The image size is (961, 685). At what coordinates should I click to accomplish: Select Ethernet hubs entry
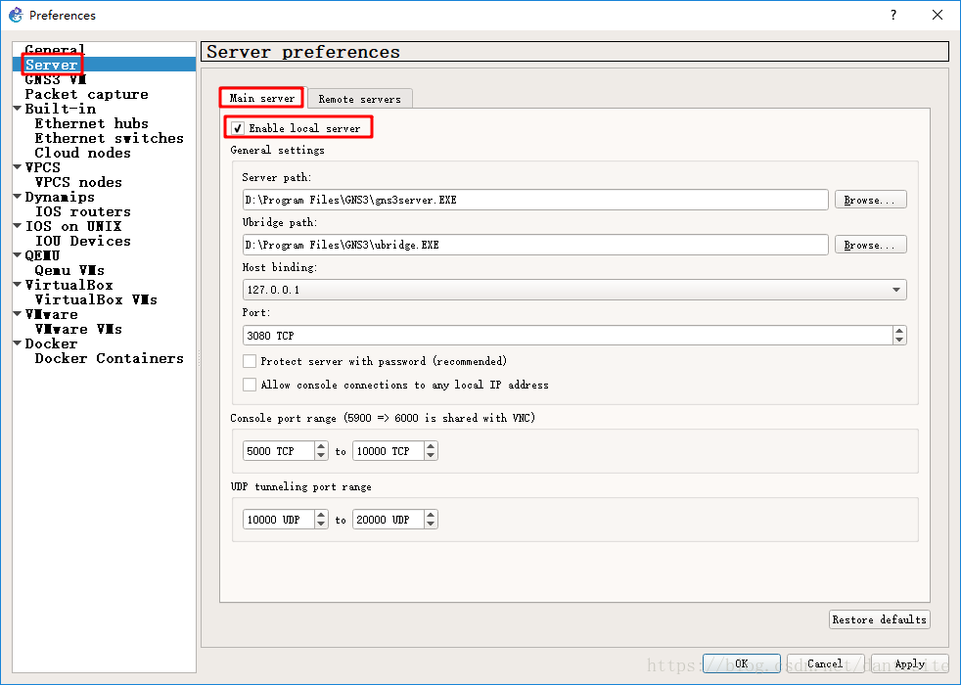pyautogui.click(x=91, y=123)
